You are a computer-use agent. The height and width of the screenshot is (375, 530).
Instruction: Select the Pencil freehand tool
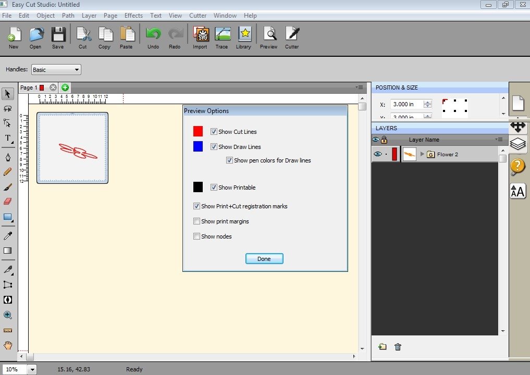coord(7,172)
